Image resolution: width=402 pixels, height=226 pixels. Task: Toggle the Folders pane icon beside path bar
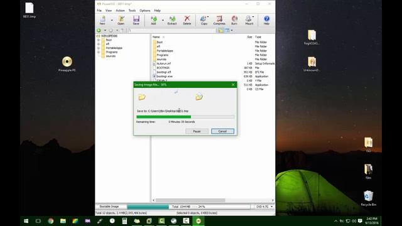click(220, 31)
